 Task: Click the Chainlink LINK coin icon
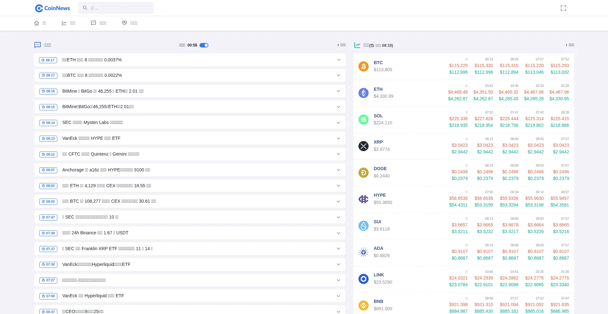point(364,279)
